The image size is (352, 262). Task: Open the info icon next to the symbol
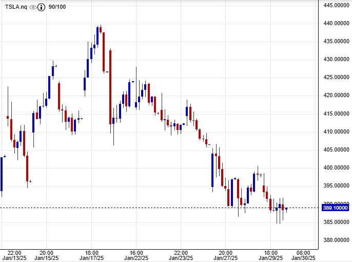coord(42,7)
